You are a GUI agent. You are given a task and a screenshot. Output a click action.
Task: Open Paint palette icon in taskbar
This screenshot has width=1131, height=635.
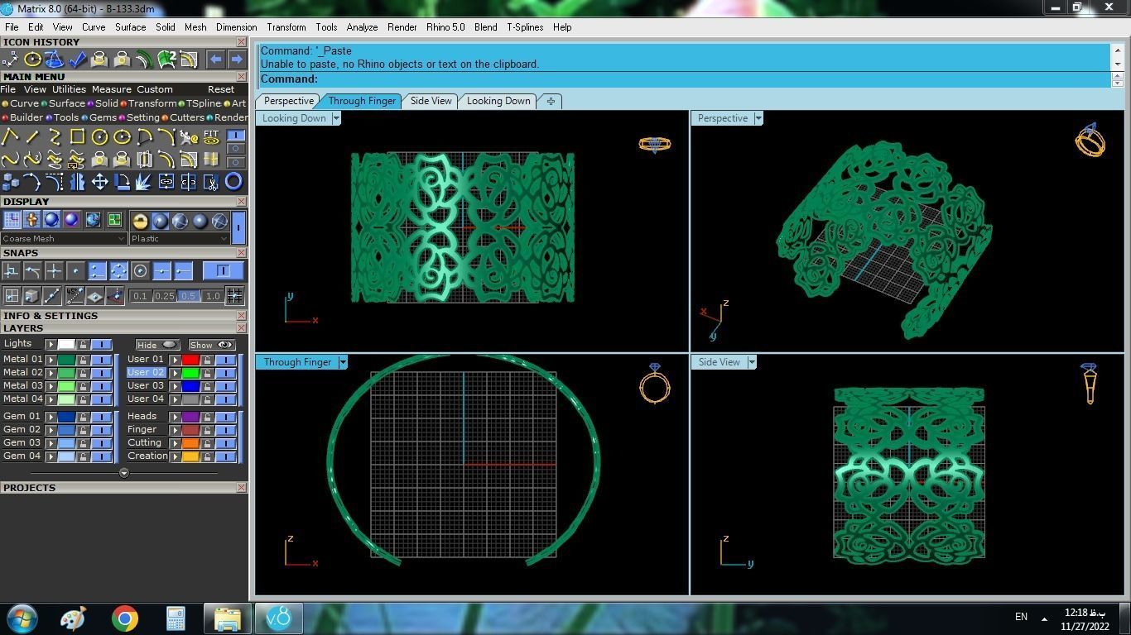point(74,618)
